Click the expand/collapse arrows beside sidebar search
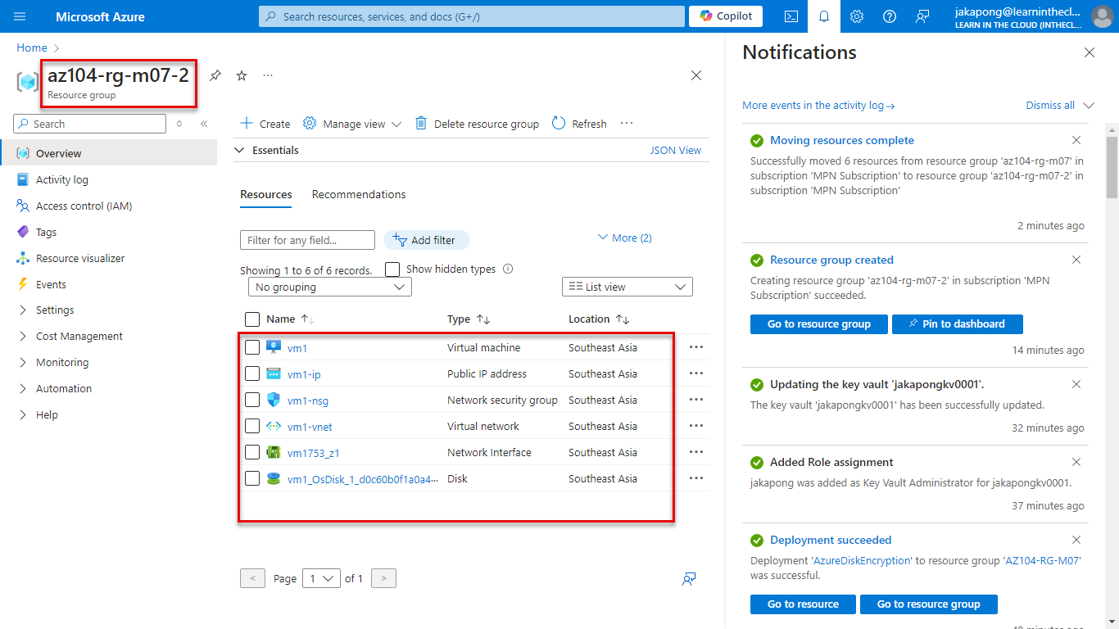The image size is (1119, 629). coord(180,124)
